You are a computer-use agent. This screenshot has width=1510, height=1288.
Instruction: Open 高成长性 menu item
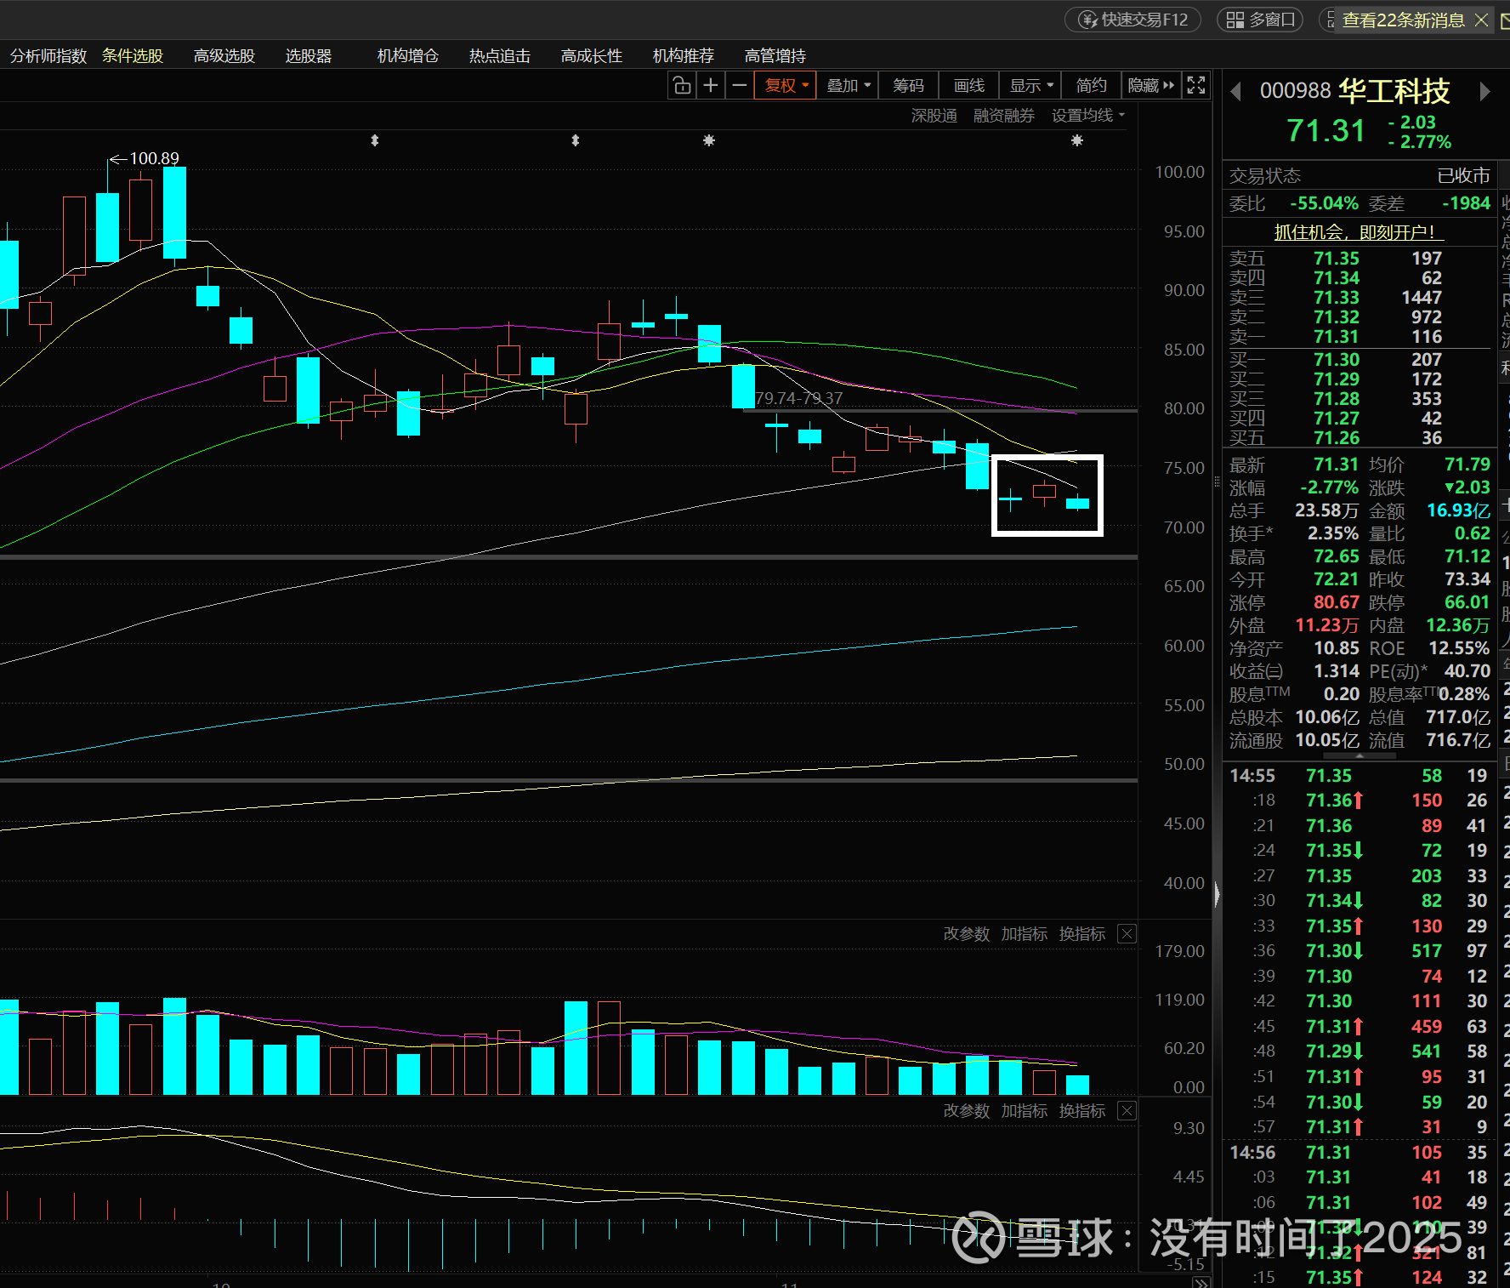592,56
